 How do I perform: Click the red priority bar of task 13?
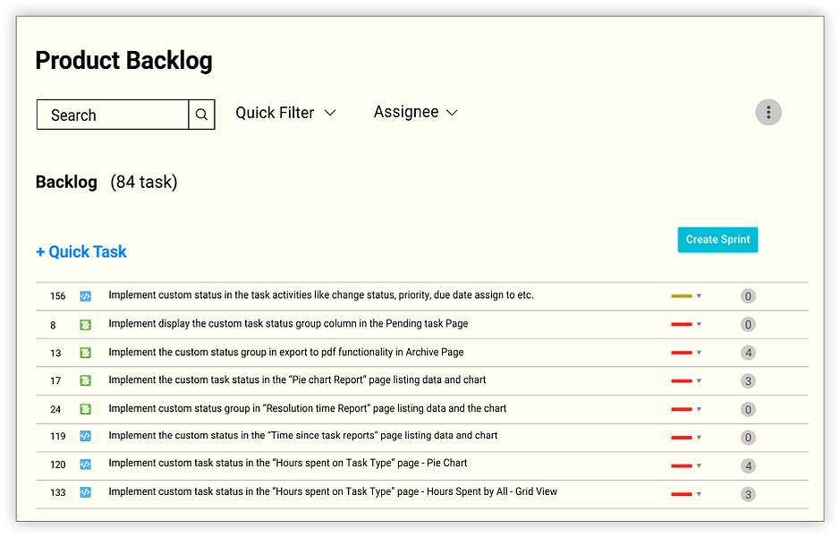682,353
